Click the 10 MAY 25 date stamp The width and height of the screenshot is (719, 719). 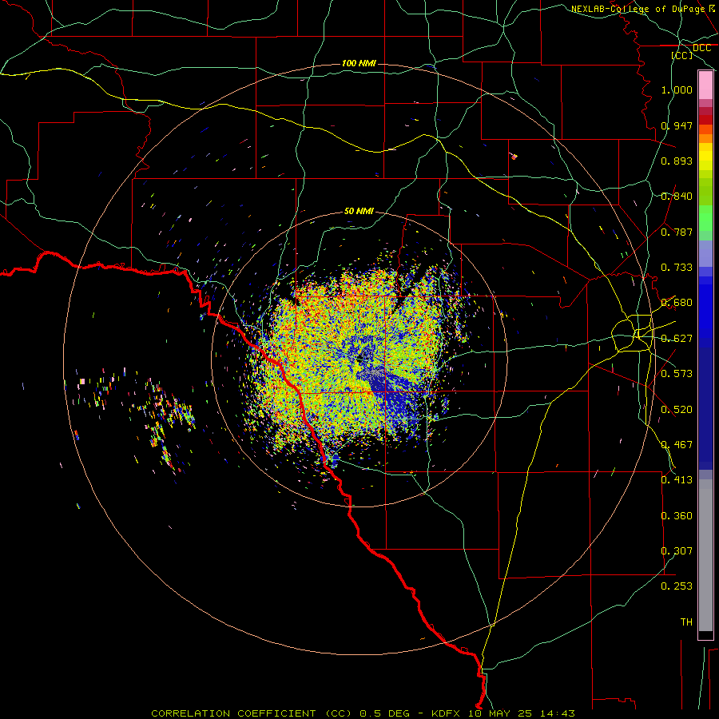(x=500, y=713)
